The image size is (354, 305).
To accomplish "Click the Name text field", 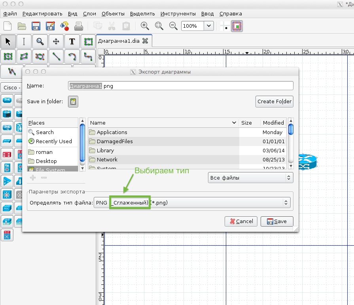I will click(180, 86).
